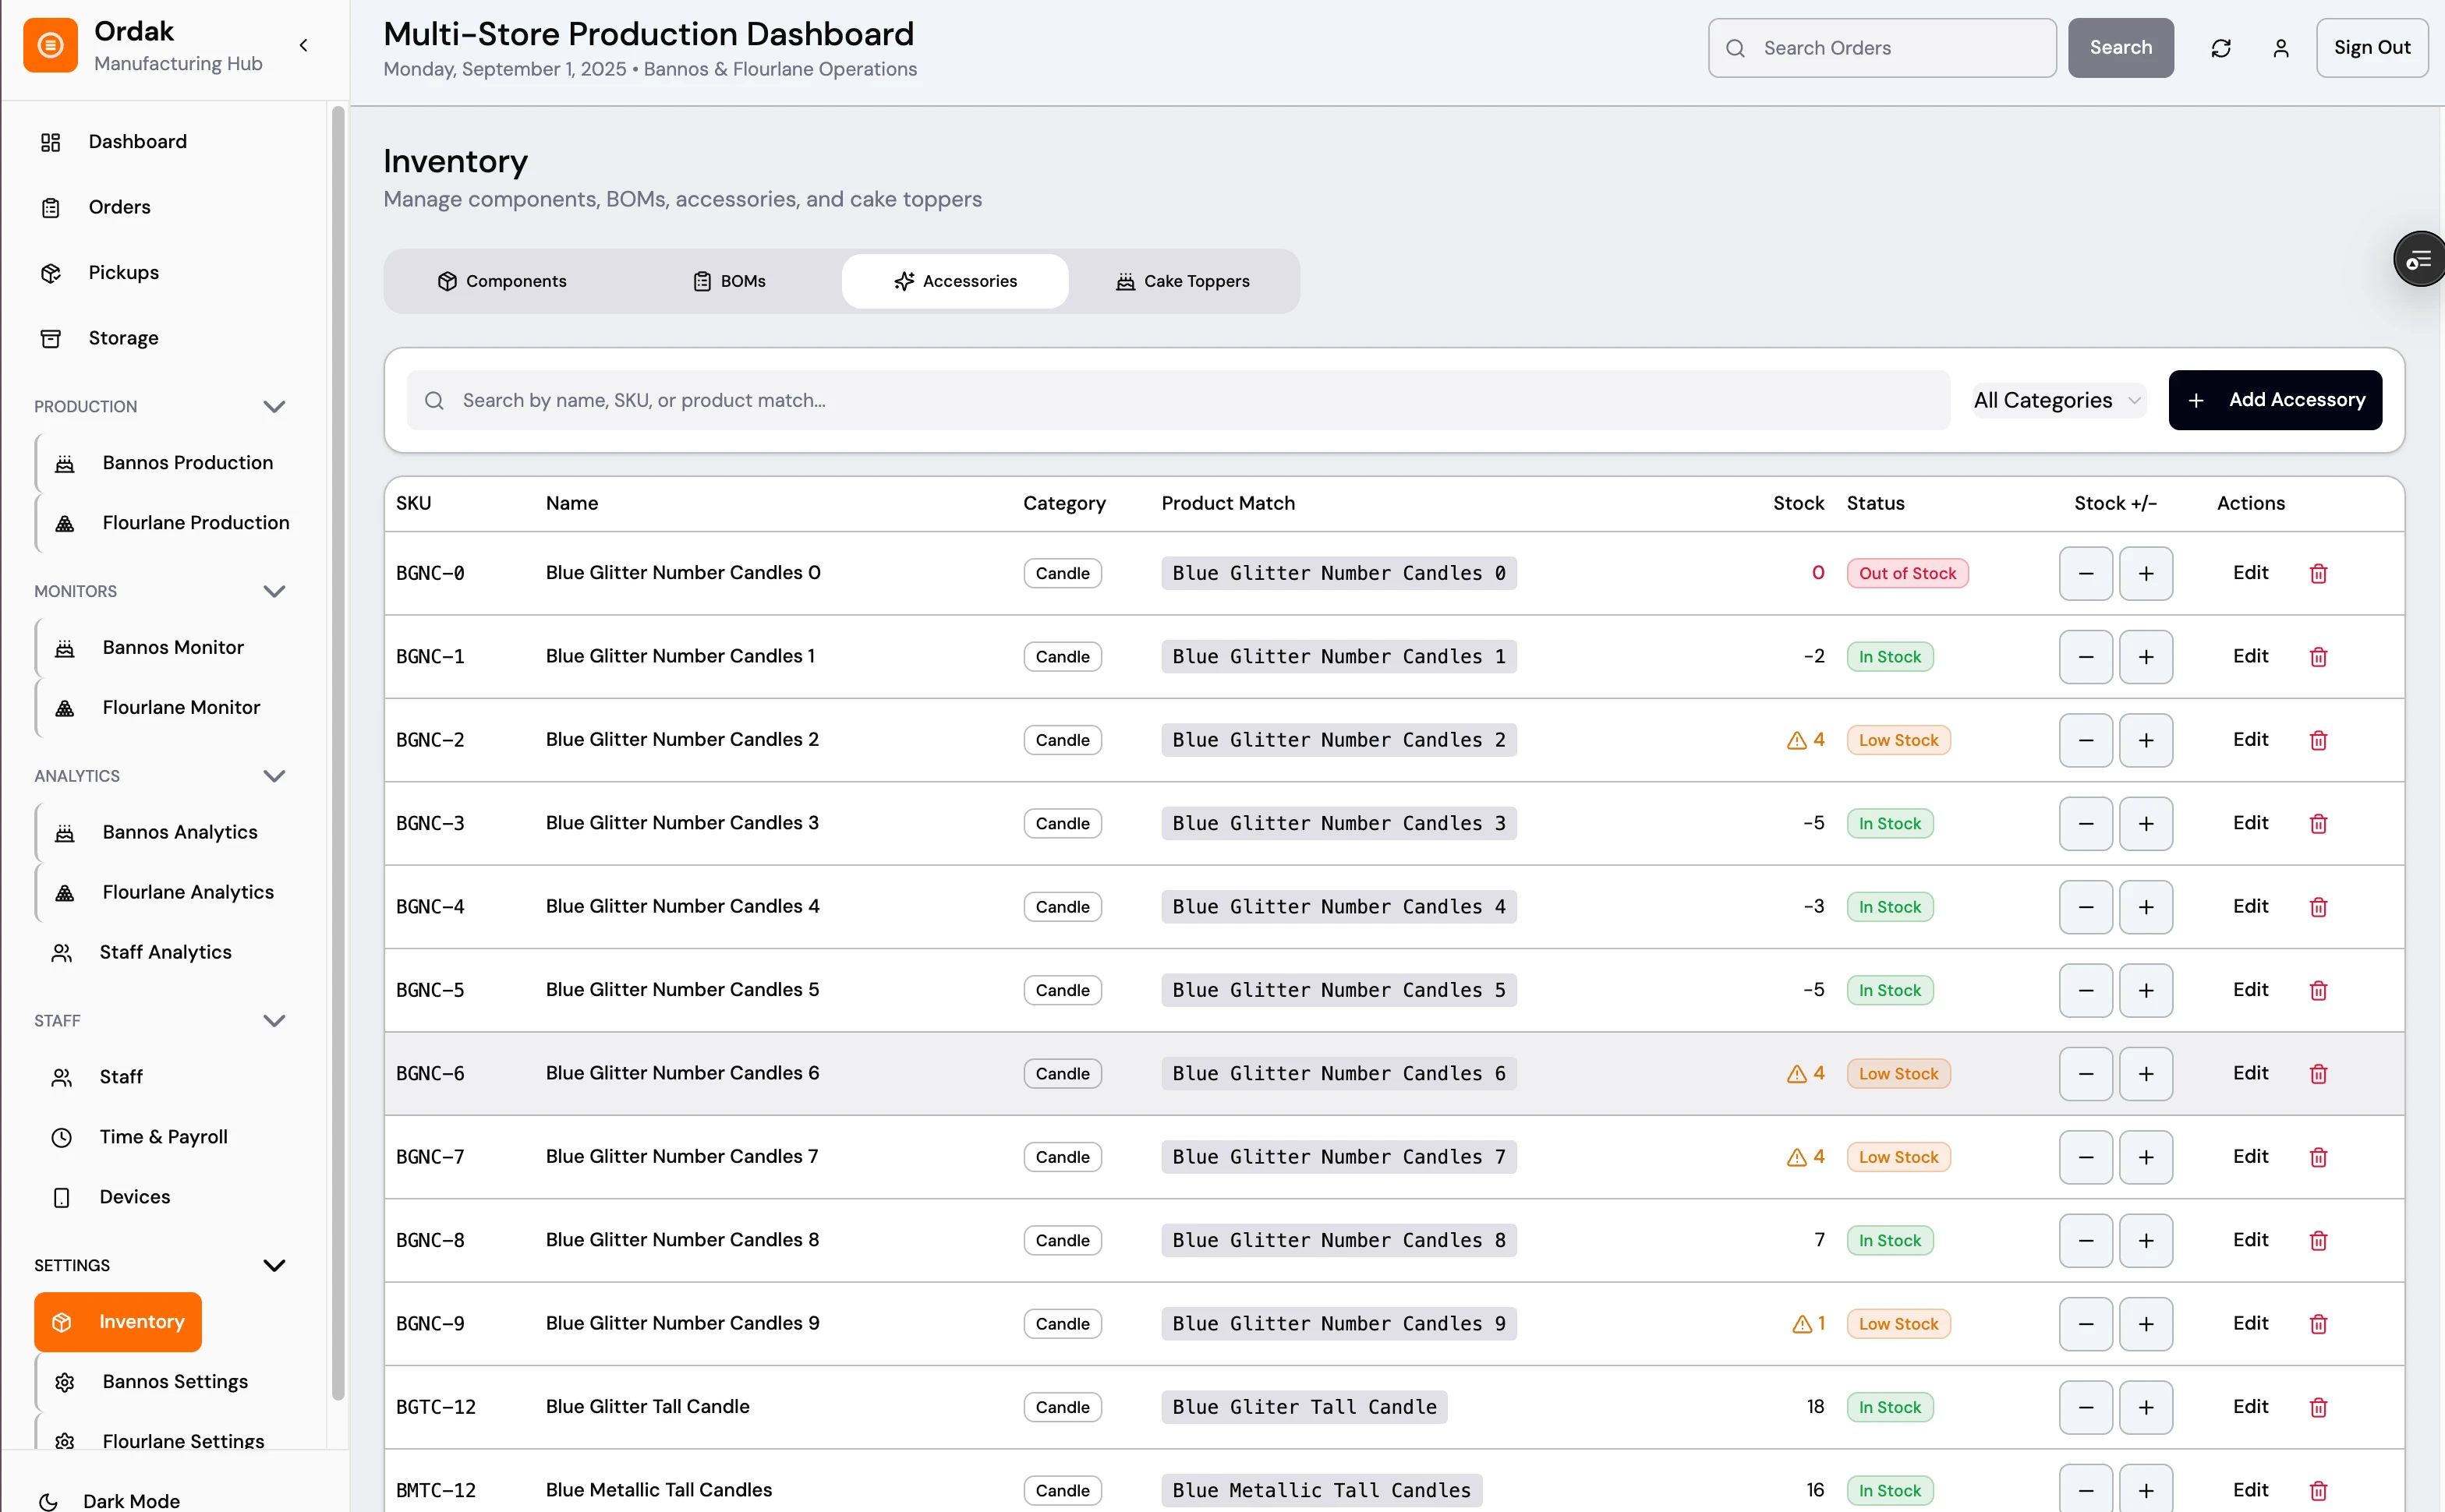This screenshot has width=2445, height=1512.
Task: Select the Accessories tab
Action: point(955,281)
